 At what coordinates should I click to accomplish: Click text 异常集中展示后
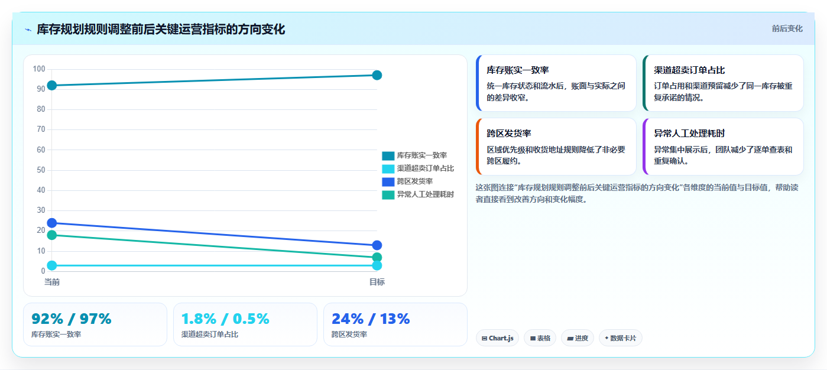682,150
